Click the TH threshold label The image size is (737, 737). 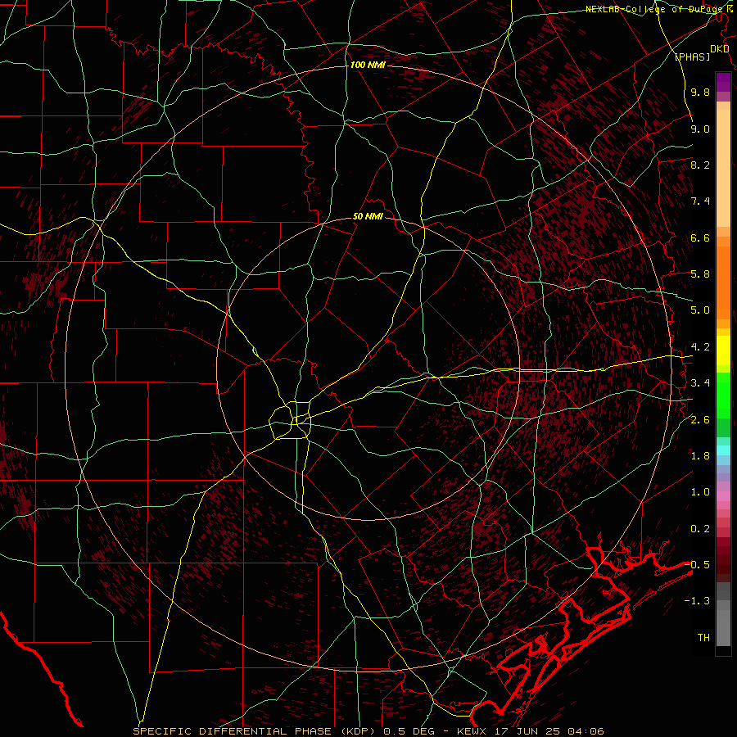[x=703, y=637]
